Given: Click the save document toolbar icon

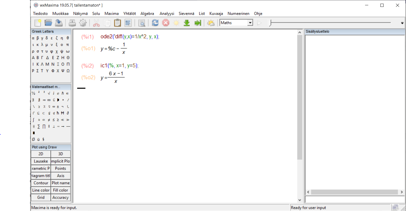Looking at the screenshot, I should [59, 23].
